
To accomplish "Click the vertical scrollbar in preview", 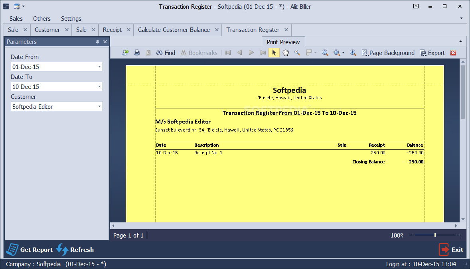I will pyautogui.click(x=463, y=91).
